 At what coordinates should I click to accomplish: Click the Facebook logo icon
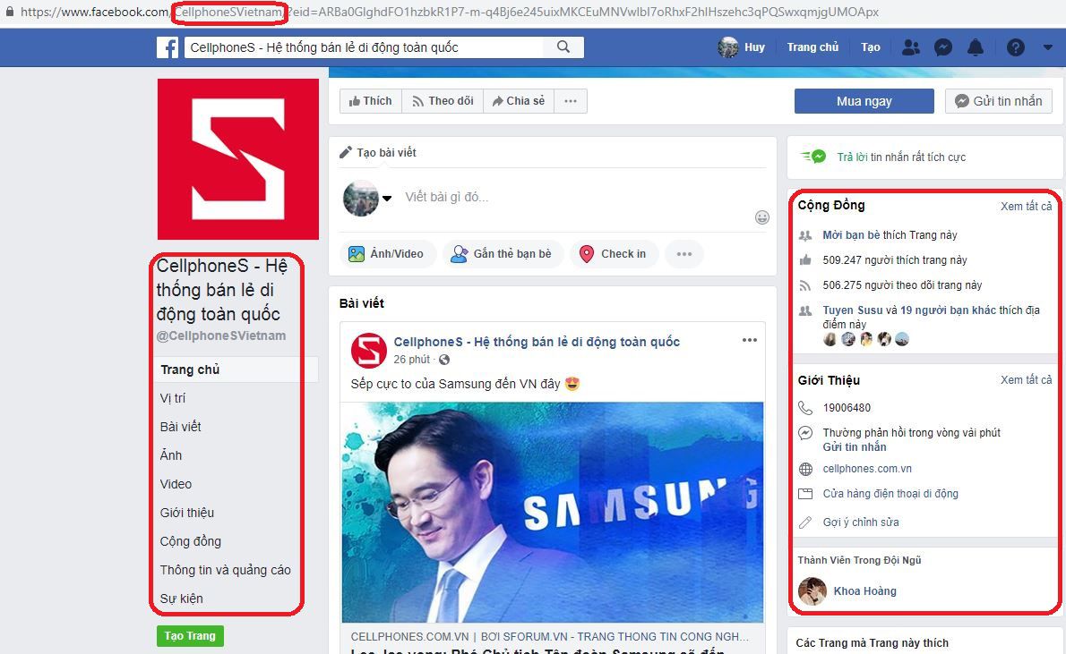pyautogui.click(x=168, y=47)
